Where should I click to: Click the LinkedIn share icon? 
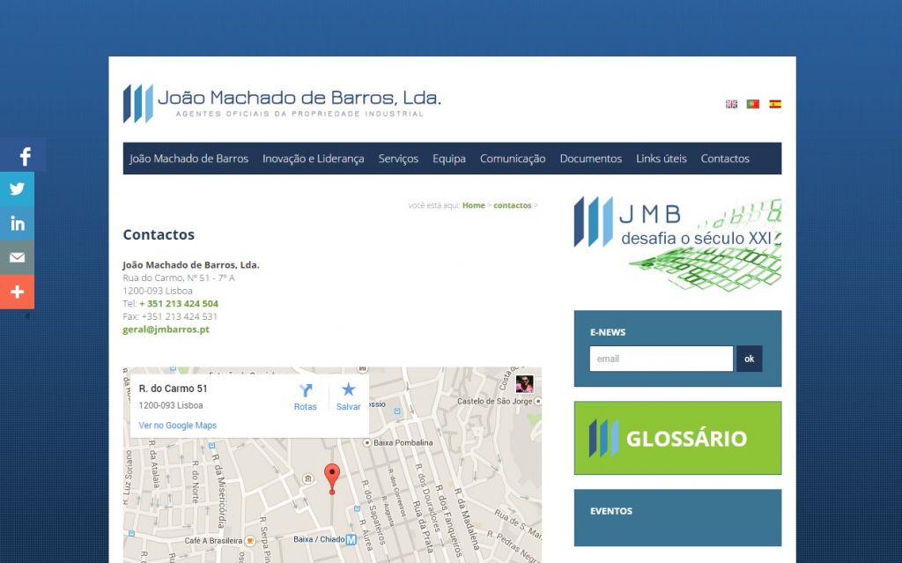[x=18, y=223]
